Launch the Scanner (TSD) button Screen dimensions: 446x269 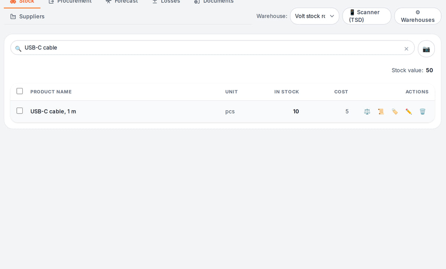[x=367, y=16]
